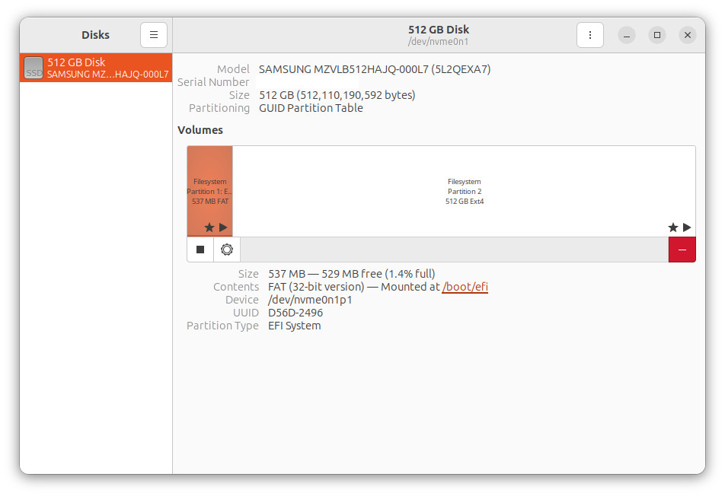The height and width of the screenshot is (496, 725).
Task: Click the EFI System partition type value
Action: (295, 326)
